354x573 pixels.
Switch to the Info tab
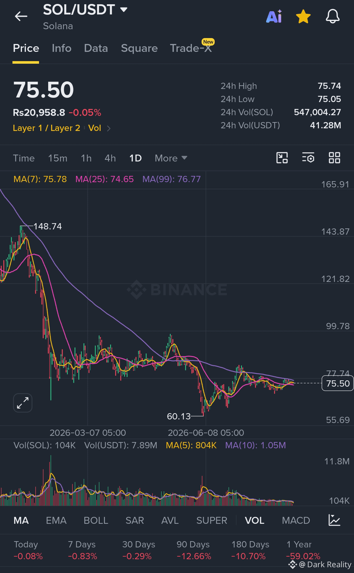click(62, 48)
